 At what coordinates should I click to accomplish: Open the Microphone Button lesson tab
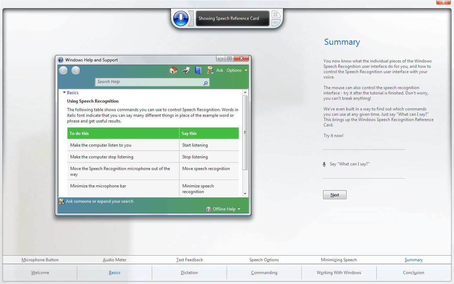click(x=40, y=260)
